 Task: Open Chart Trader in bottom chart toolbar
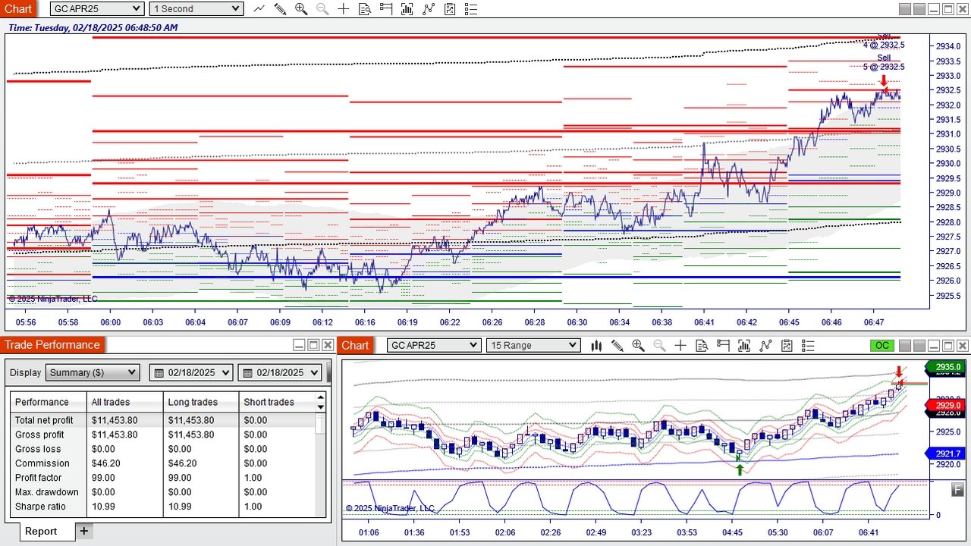coord(723,346)
